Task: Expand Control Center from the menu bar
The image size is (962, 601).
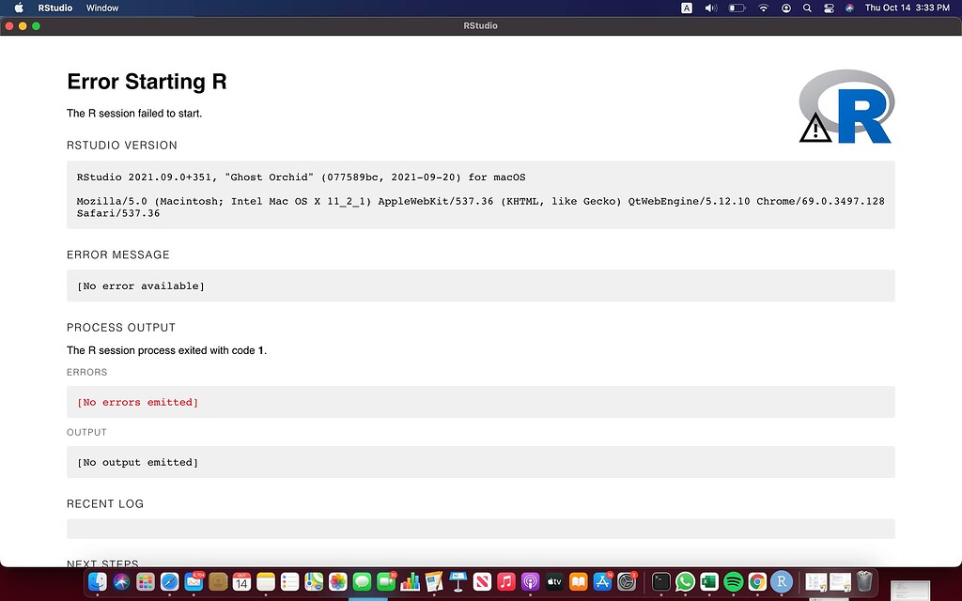Action: coord(830,8)
